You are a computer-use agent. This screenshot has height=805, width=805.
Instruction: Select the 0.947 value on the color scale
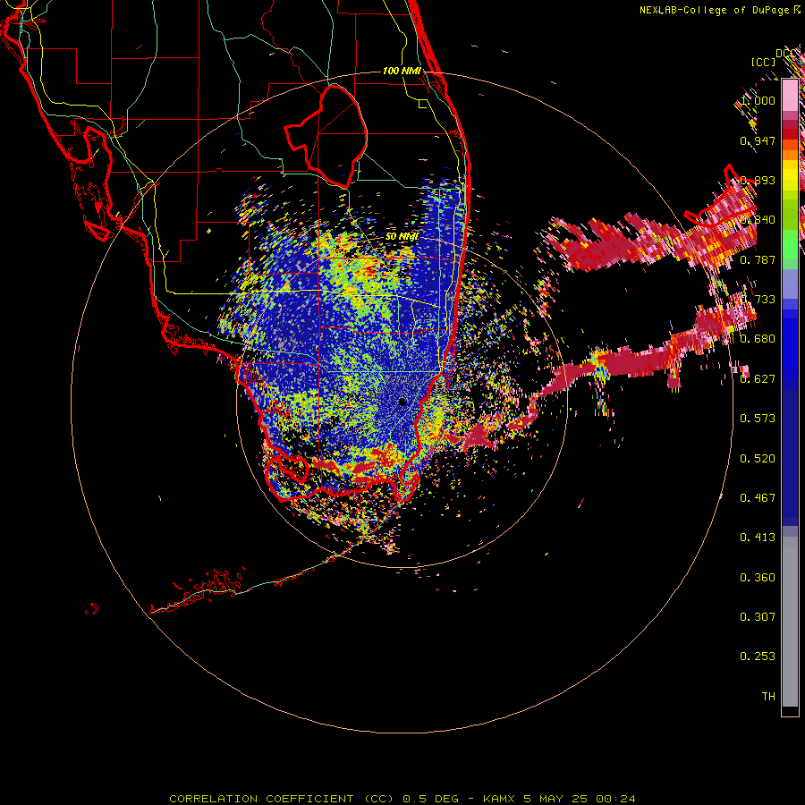click(x=758, y=140)
